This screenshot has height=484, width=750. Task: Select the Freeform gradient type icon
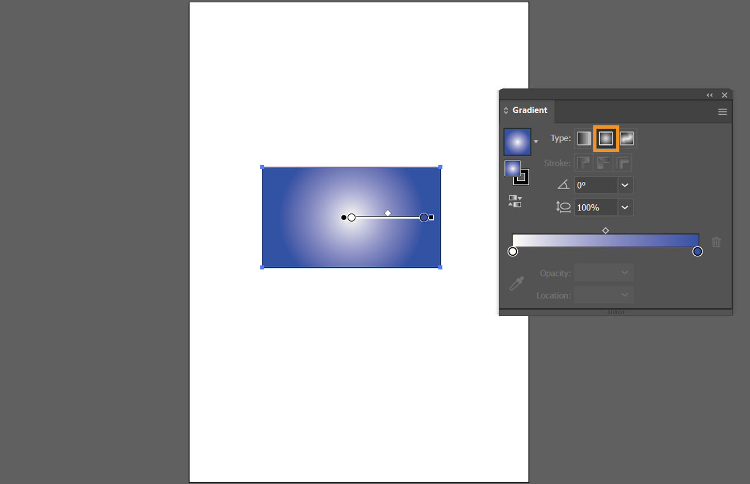[627, 138]
